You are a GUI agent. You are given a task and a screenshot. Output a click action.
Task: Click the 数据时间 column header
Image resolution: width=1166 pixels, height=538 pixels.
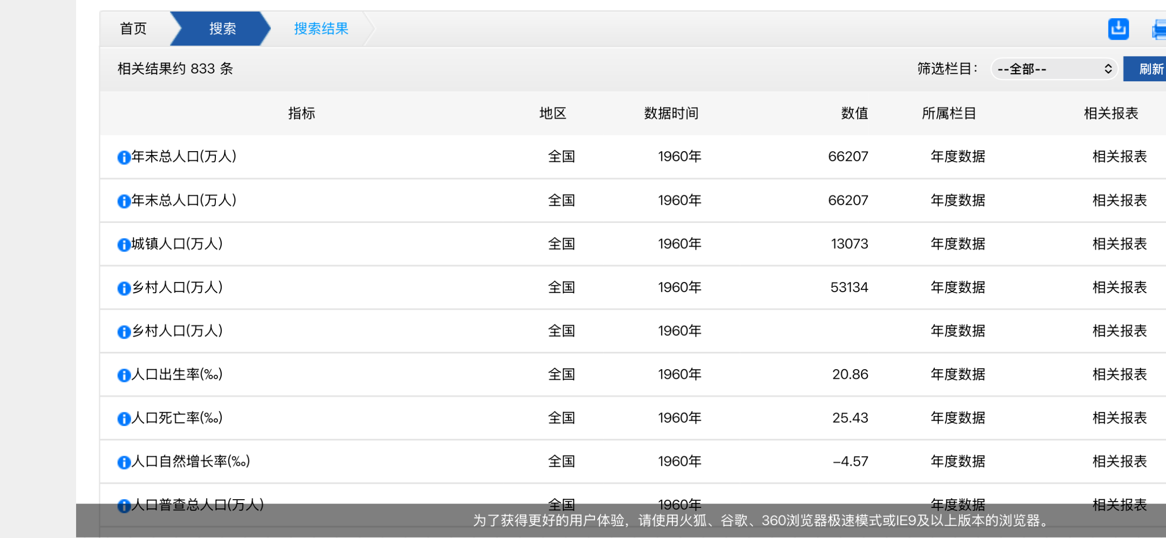(671, 113)
